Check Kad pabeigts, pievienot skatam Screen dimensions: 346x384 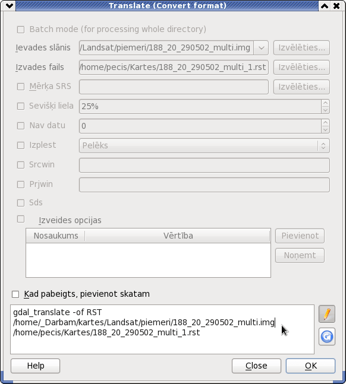(15, 294)
